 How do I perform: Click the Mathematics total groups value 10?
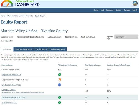click(86, 103)
